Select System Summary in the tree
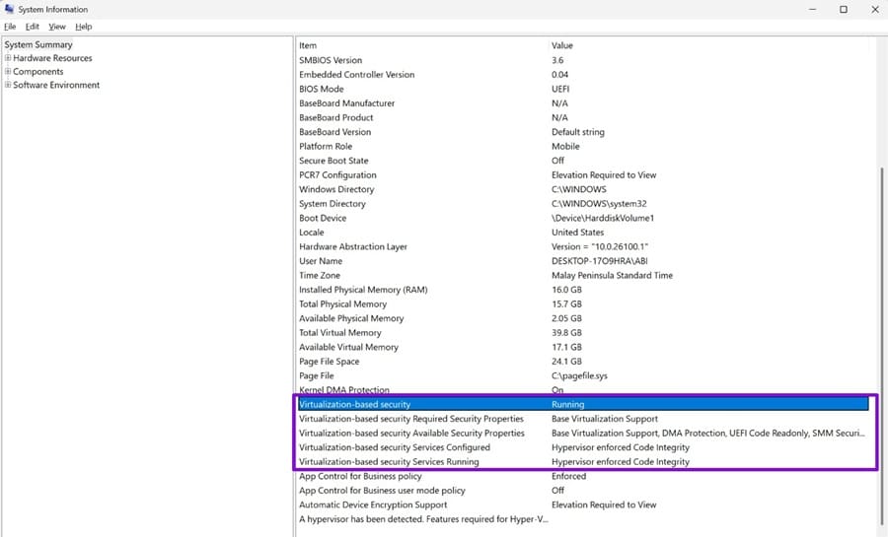Image resolution: width=888 pixels, height=537 pixels. click(x=38, y=44)
